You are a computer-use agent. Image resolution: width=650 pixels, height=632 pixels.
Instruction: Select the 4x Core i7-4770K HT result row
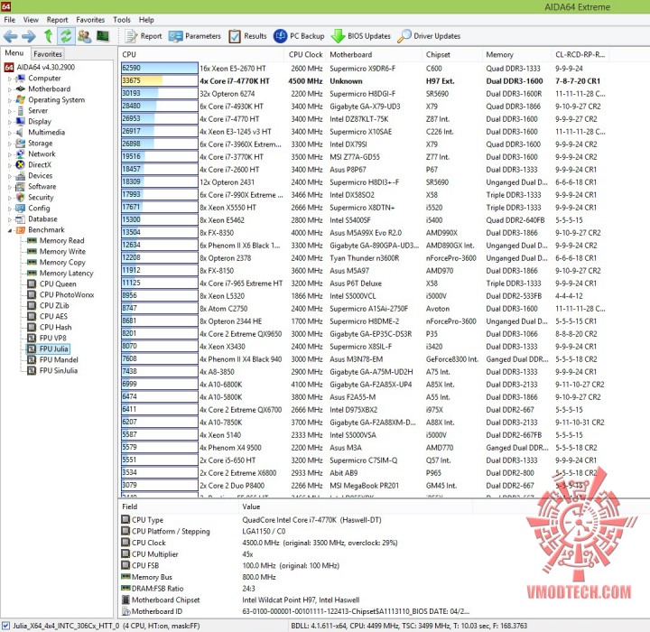(x=365, y=81)
